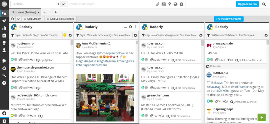Open the Lego / Community filter selector
This screenshot has width=270, height=124.
coord(103,35)
